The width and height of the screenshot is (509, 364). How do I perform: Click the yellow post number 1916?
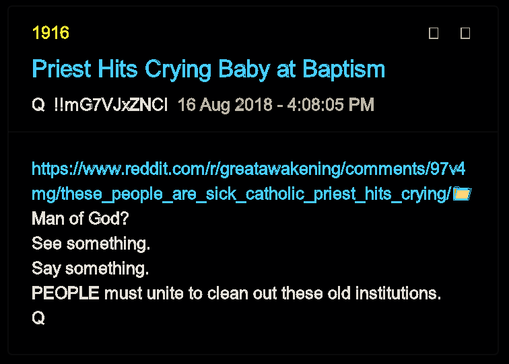pos(50,33)
